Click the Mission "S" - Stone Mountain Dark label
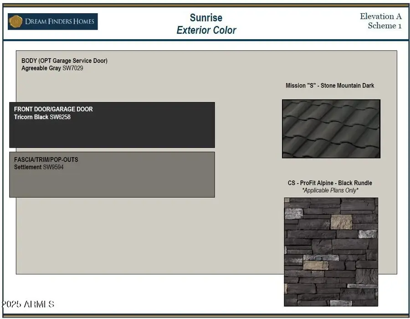This screenshot has width=410, height=319. tap(330, 86)
